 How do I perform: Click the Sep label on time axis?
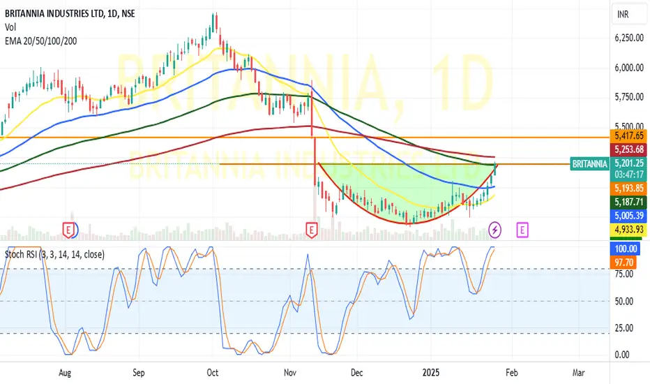point(139,373)
